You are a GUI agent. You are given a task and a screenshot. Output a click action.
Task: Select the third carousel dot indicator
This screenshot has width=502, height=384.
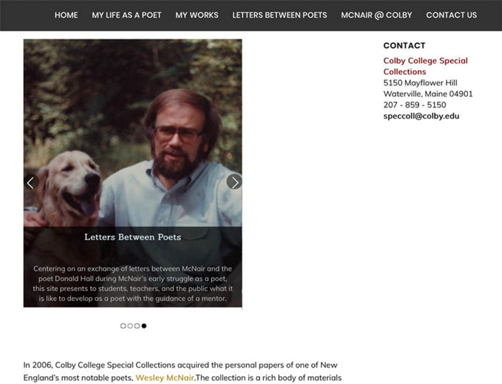[137, 326]
